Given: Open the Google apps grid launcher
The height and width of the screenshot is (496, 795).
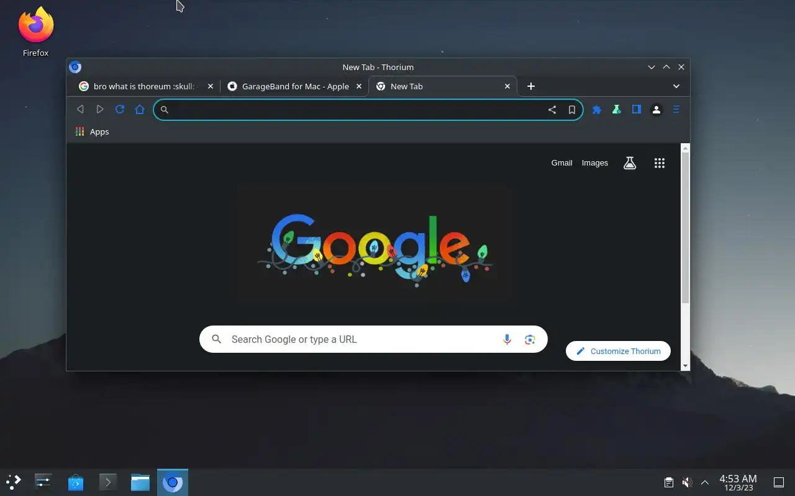Looking at the screenshot, I should click(x=660, y=163).
